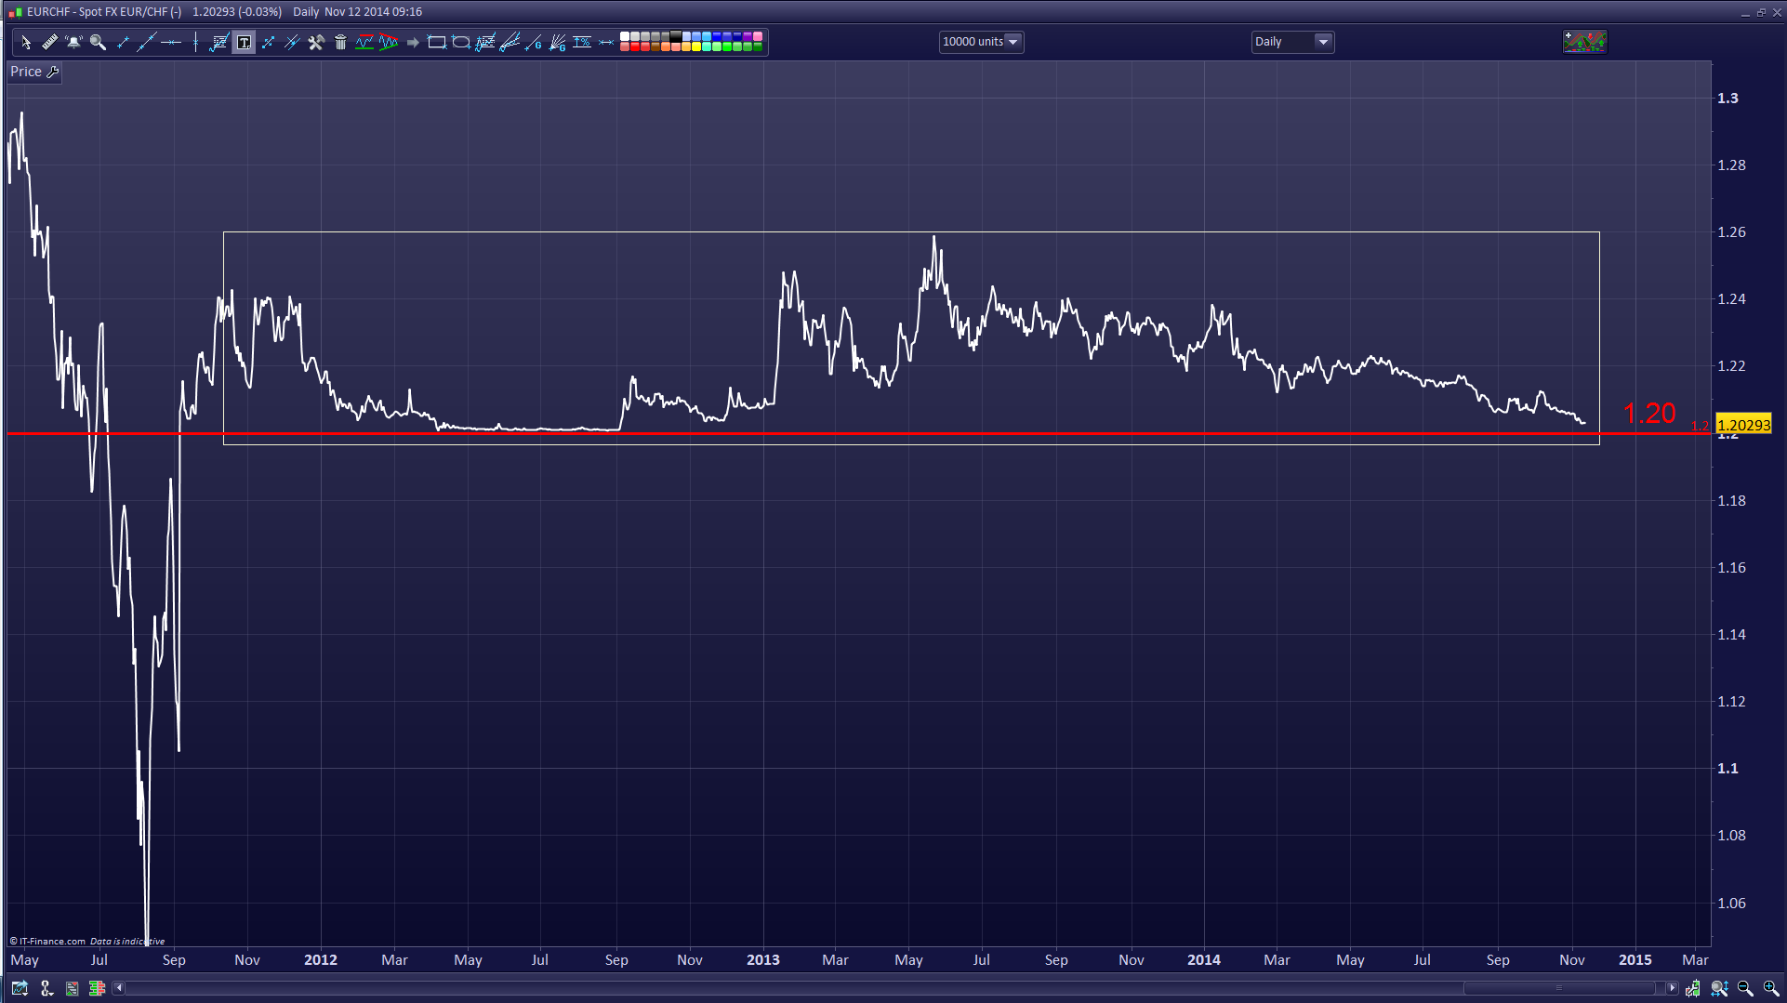Select the arrow cursor tool

click(x=26, y=42)
